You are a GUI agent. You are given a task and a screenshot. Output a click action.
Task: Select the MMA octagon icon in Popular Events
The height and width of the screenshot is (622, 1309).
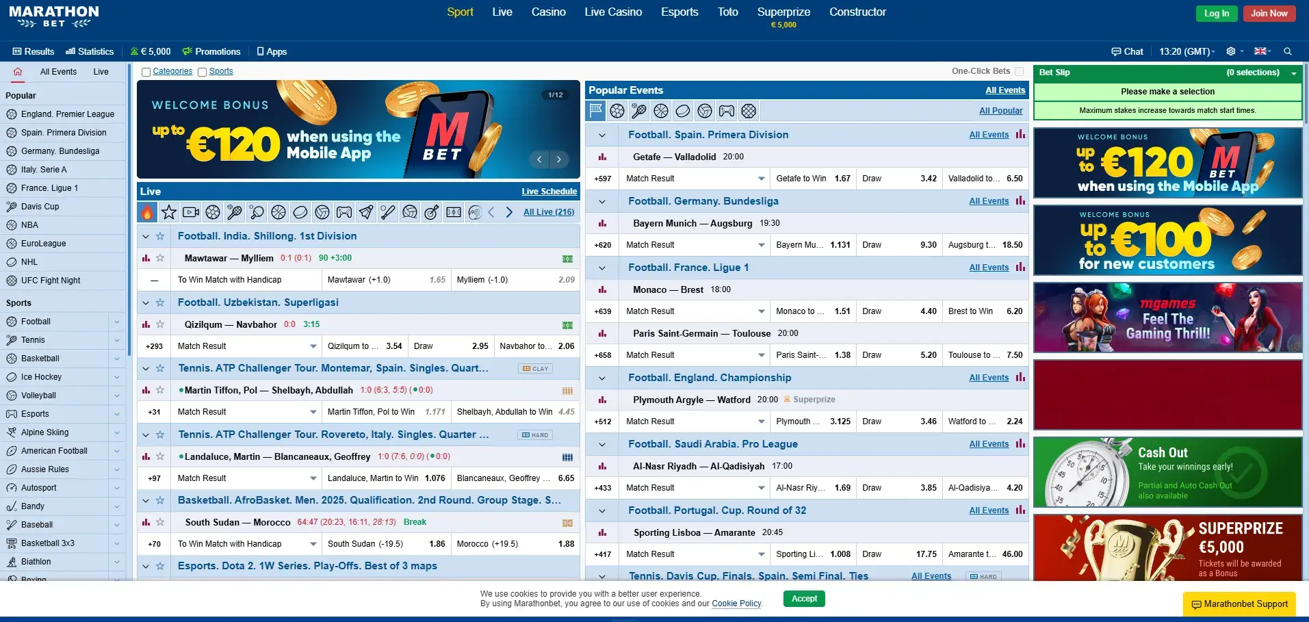coord(749,111)
